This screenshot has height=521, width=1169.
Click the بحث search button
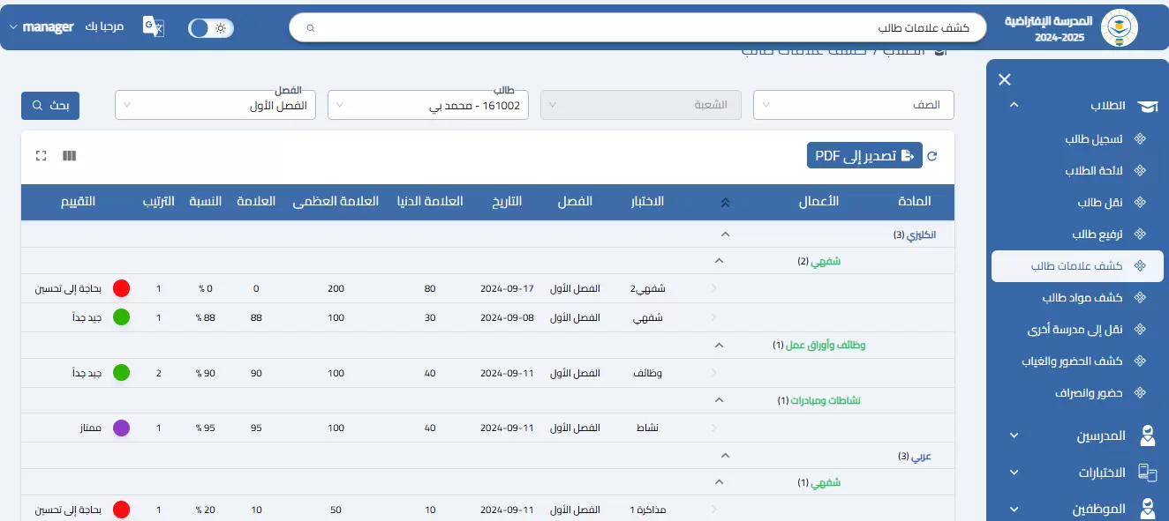50,105
